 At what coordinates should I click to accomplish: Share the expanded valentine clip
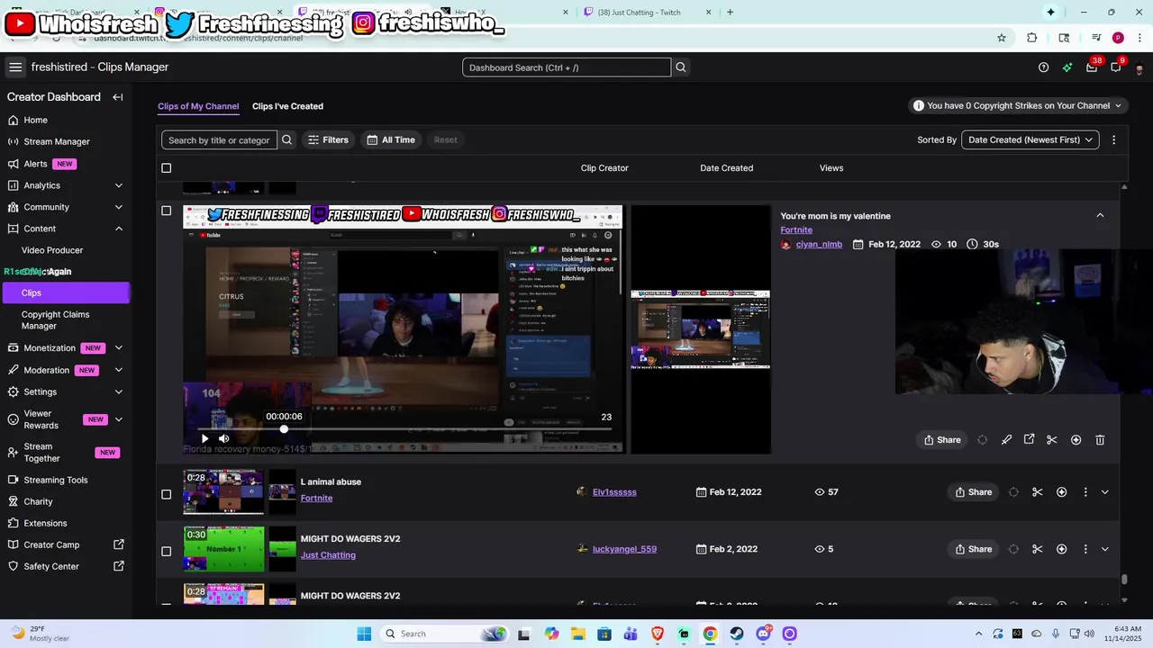[x=942, y=440]
